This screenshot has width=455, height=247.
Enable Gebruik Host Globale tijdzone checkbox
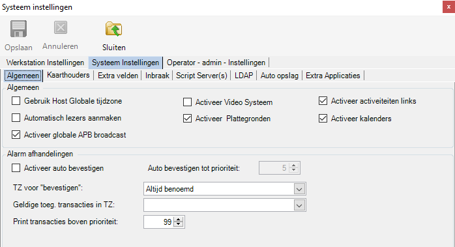click(16, 101)
